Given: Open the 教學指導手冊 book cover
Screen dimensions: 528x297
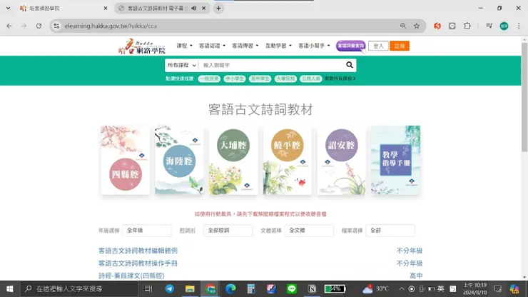Looking at the screenshot, I should tap(396, 160).
